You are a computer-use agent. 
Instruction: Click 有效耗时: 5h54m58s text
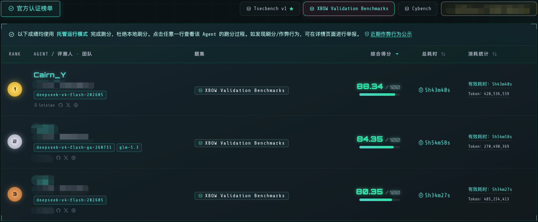tap(490, 137)
